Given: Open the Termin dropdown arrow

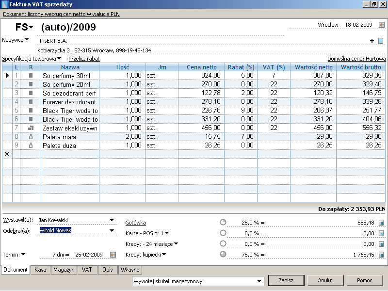Looking at the screenshot, I should tap(23, 254).
